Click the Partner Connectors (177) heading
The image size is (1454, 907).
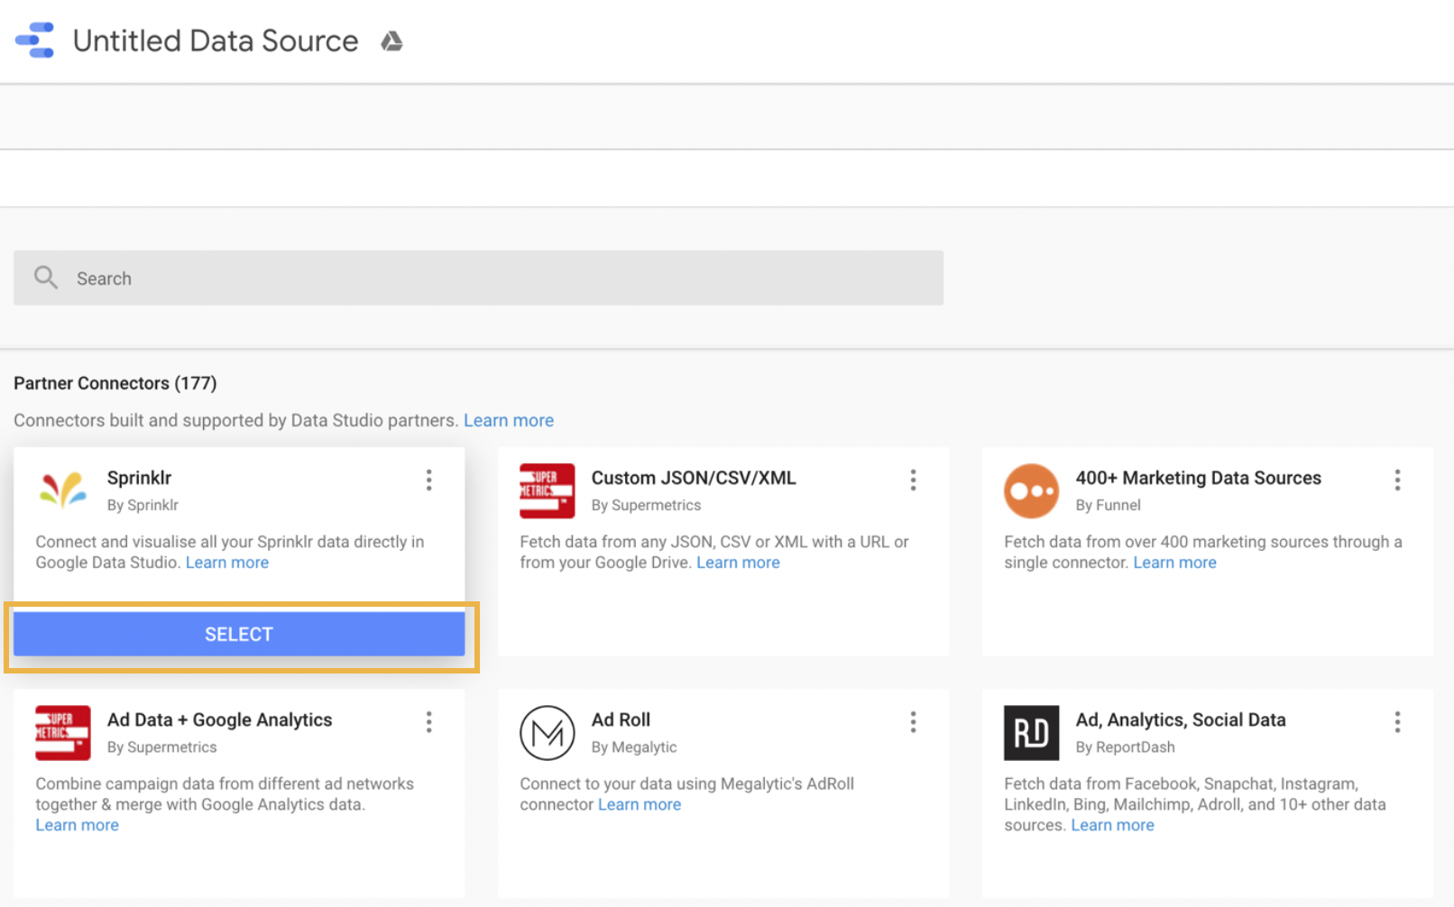point(115,383)
